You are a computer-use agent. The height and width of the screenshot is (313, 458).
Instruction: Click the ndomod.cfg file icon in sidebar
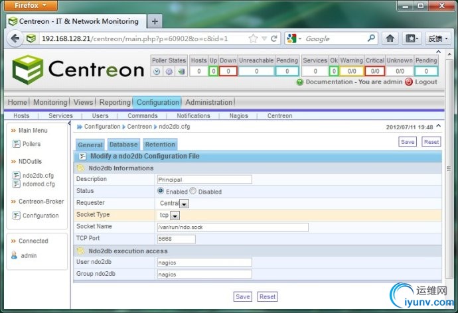[17, 184]
